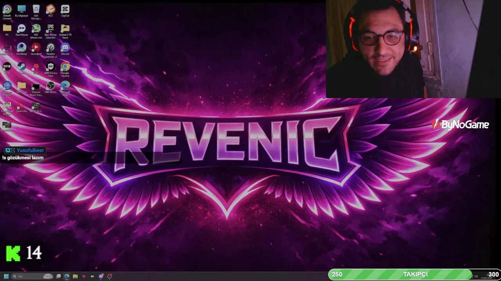The width and height of the screenshot is (501, 281).
Task: Launch TeamViewer desktop shortcut
Action: 22,30
